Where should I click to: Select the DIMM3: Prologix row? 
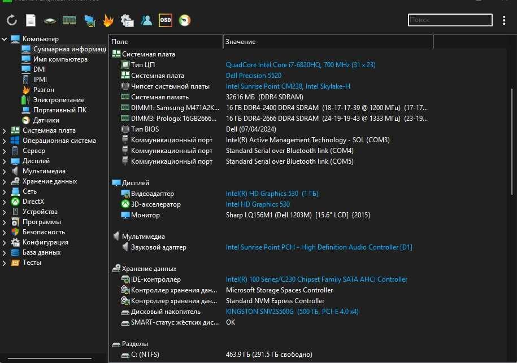271,119
